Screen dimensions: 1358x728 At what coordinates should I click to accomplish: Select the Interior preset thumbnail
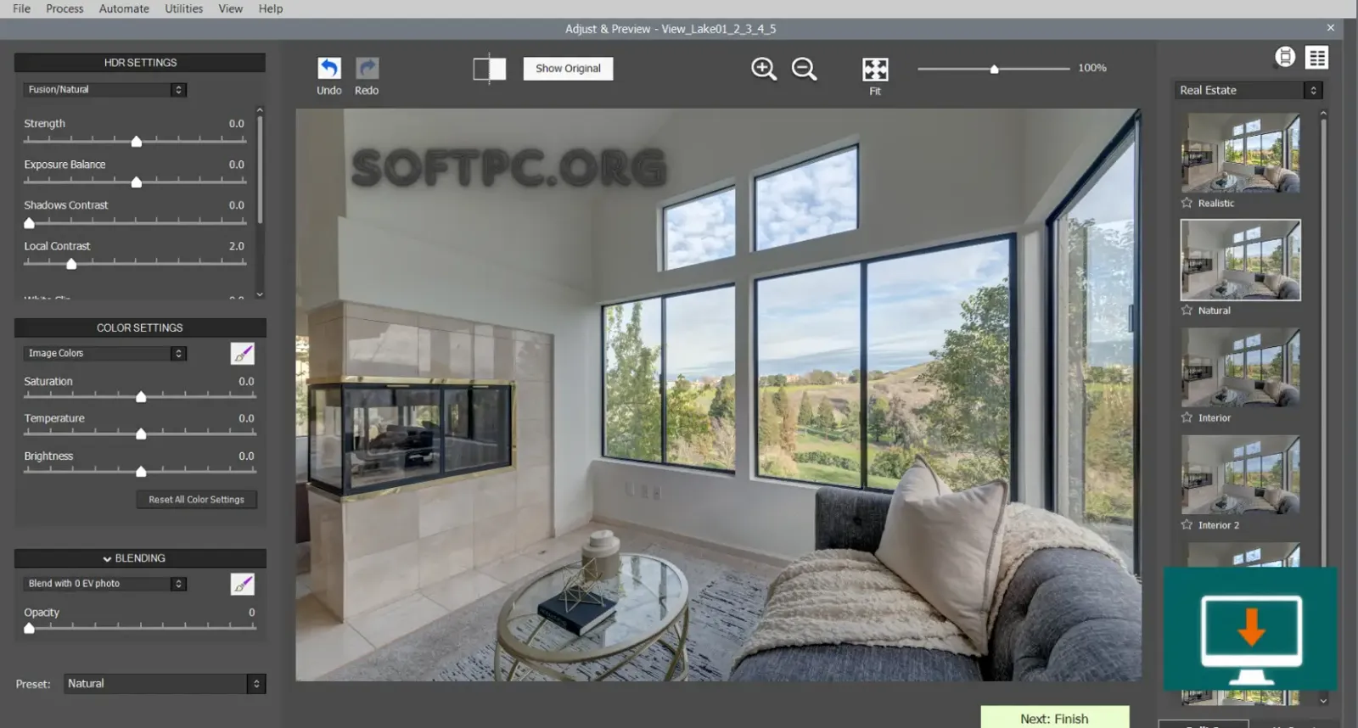[x=1240, y=367]
